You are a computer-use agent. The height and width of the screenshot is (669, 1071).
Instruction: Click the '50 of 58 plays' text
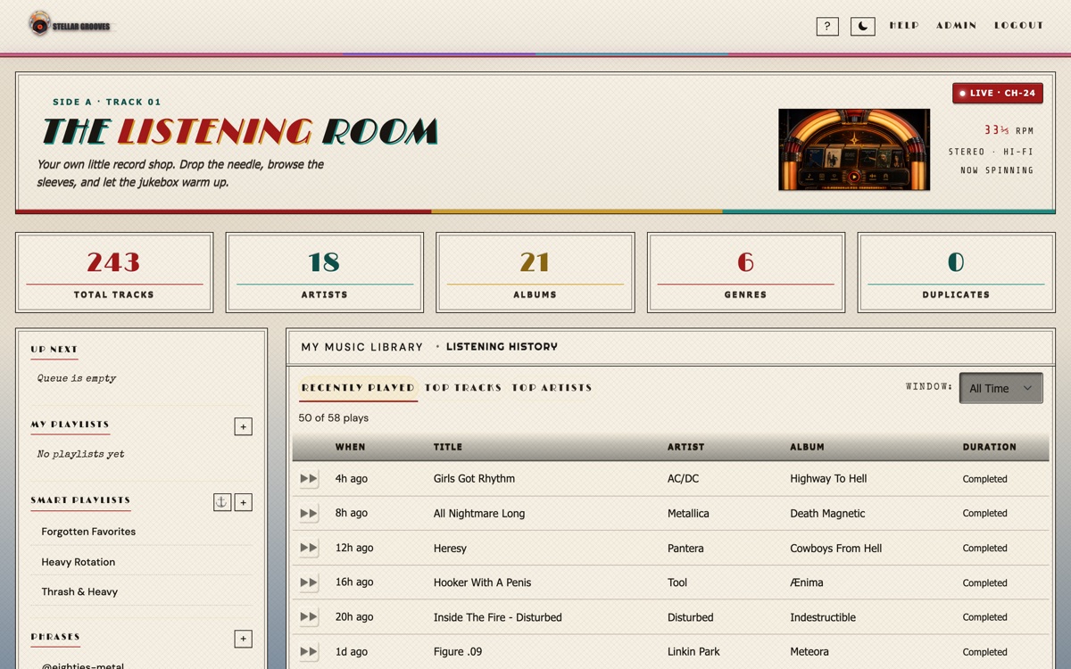click(x=334, y=417)
